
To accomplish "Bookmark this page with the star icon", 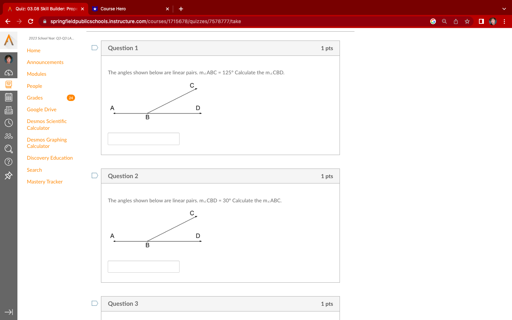I will 467,21.
